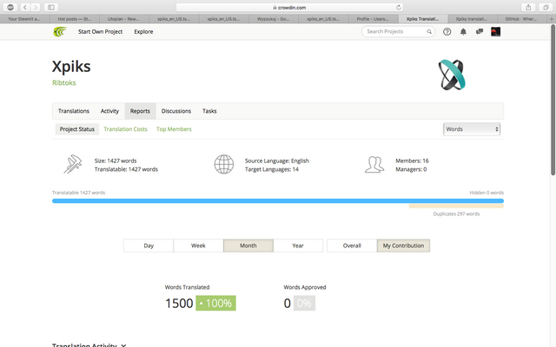Image resolution: width=556 pixels, height=347 pixels.
Task: Click the green 100% change badge
Action: [215, 303]
